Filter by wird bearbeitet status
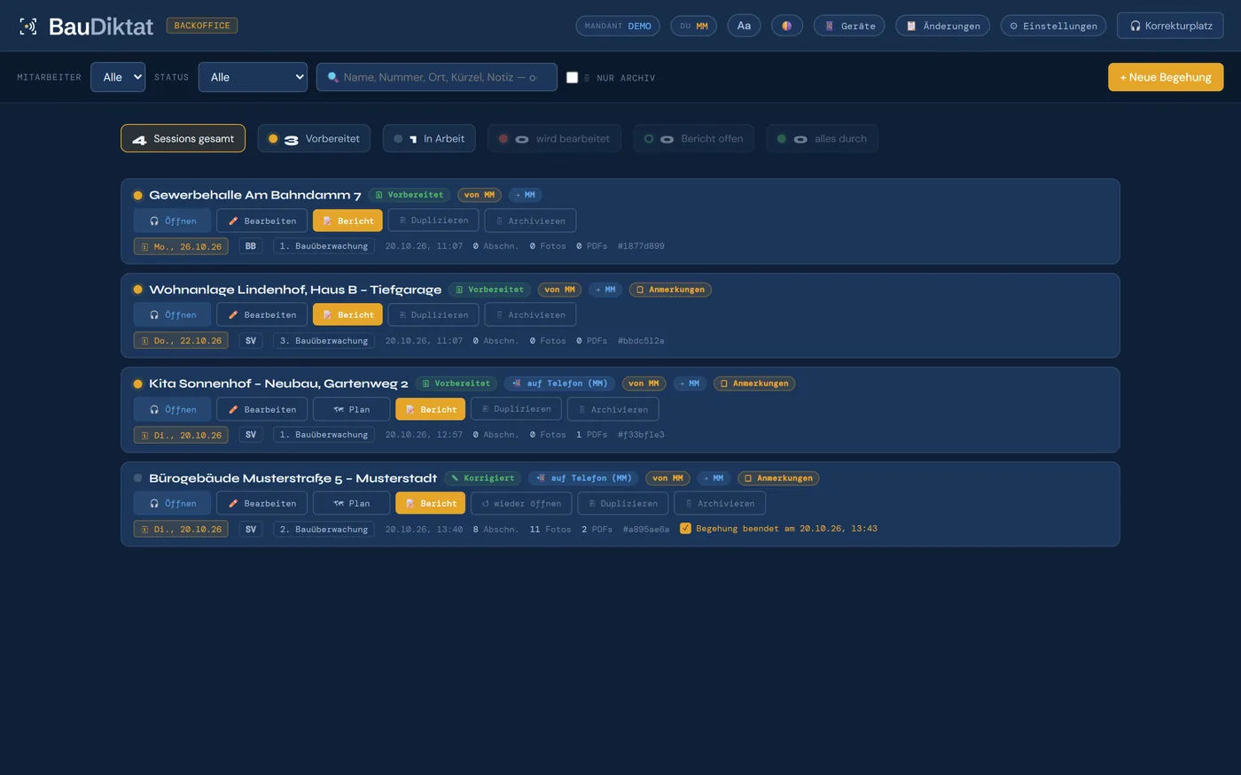This screenshot has width=1241, height=775. coord(554,138)
